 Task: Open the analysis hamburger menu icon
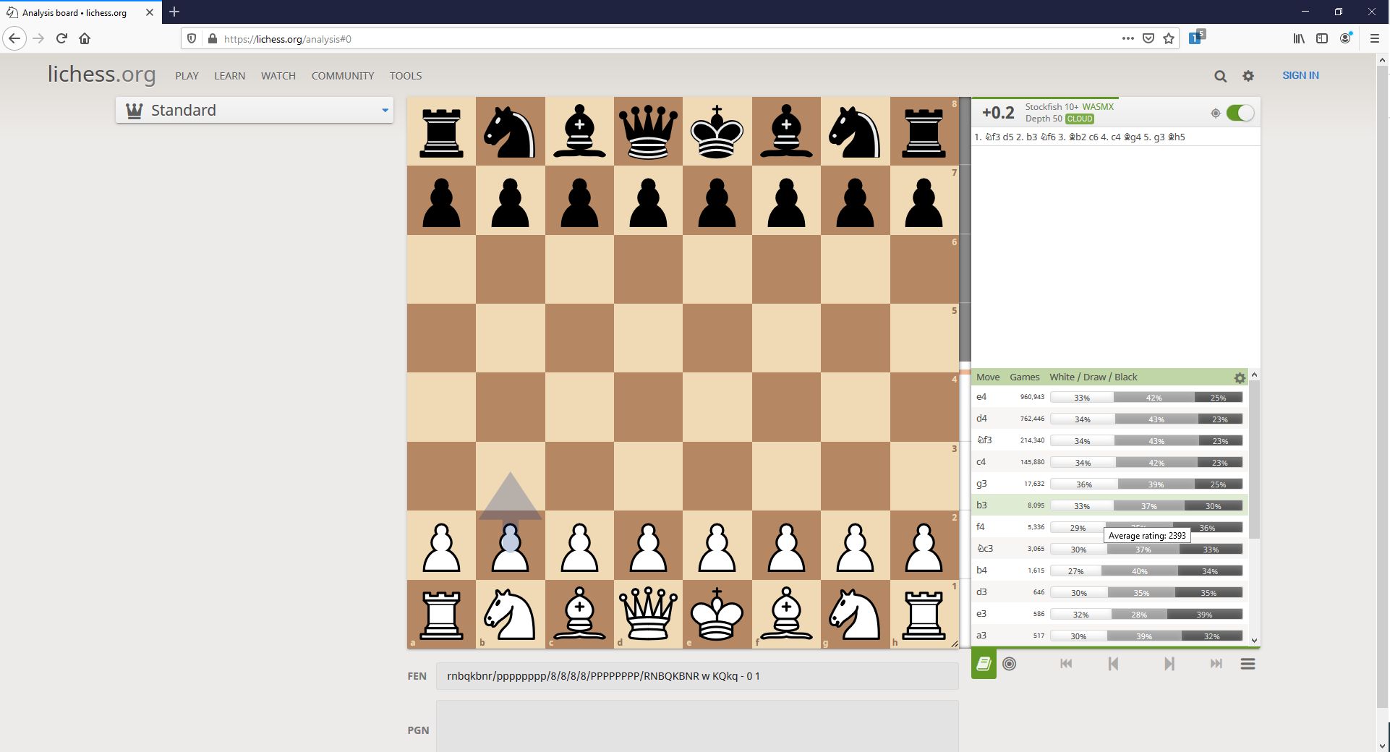1248,664
